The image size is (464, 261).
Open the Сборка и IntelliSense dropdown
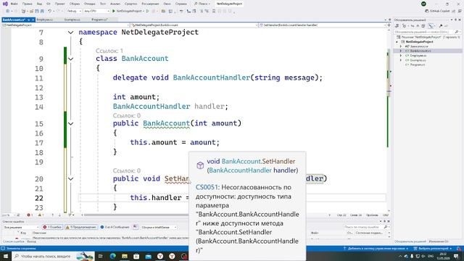click(x=159, y=227)
